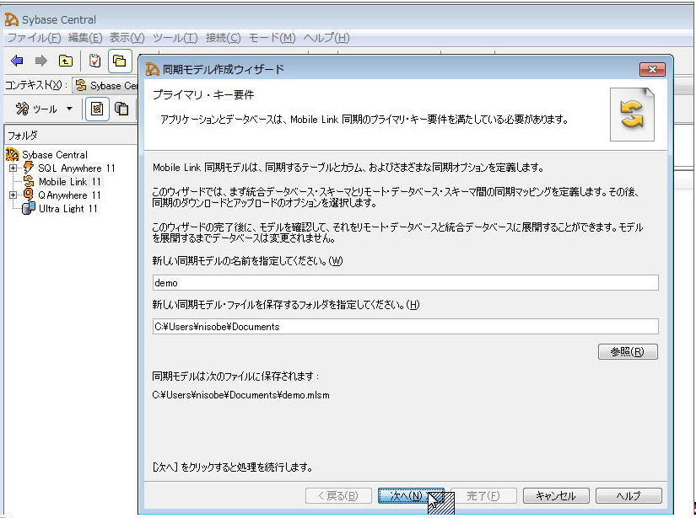Image resolution: width=696 pixels, height=518 pixels.
Task: Select Mobile Link 11 tree item
Action: pyautogui.click(x=69, y=182)
